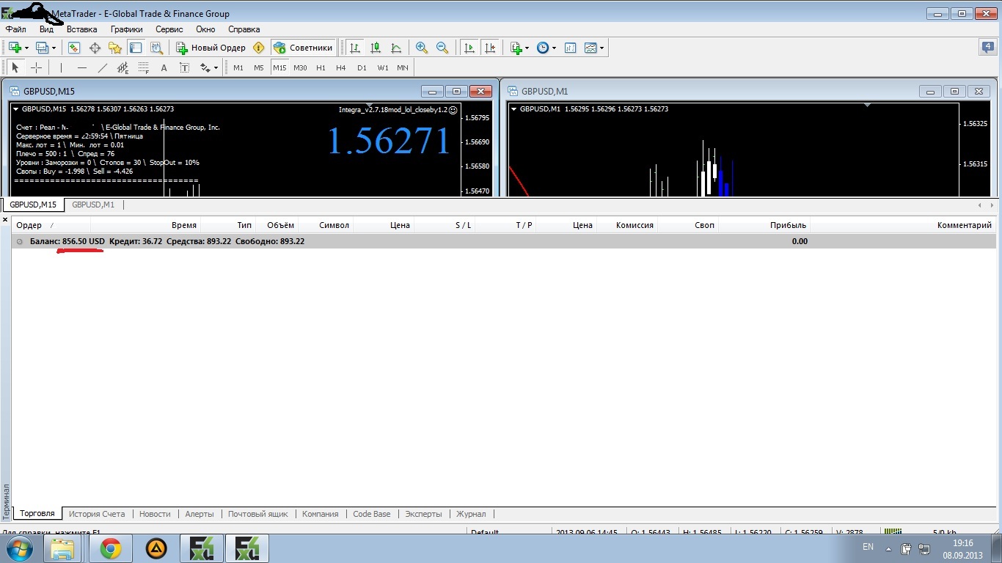Open the Periods clock dropdown arrow
Viewport: 1002px width, 563px height.
tap(554, 48)
